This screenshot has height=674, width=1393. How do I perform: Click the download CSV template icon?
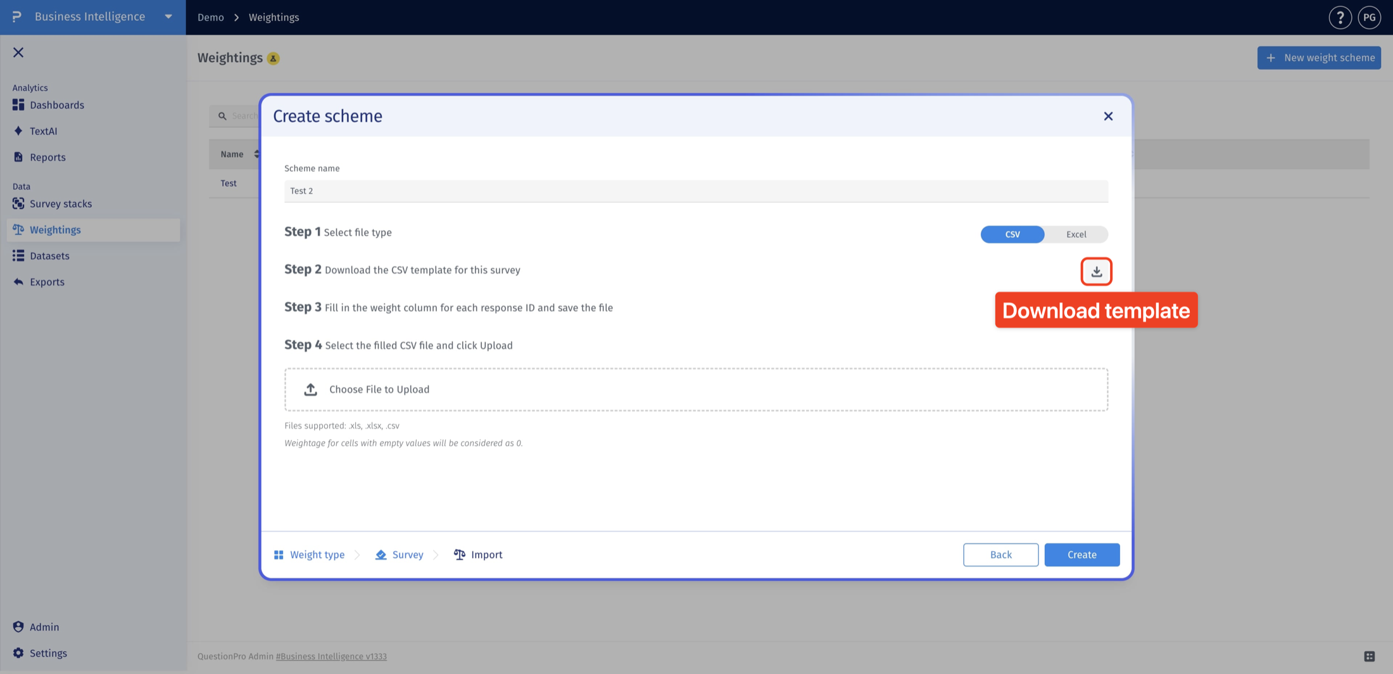click(1096, 271)
